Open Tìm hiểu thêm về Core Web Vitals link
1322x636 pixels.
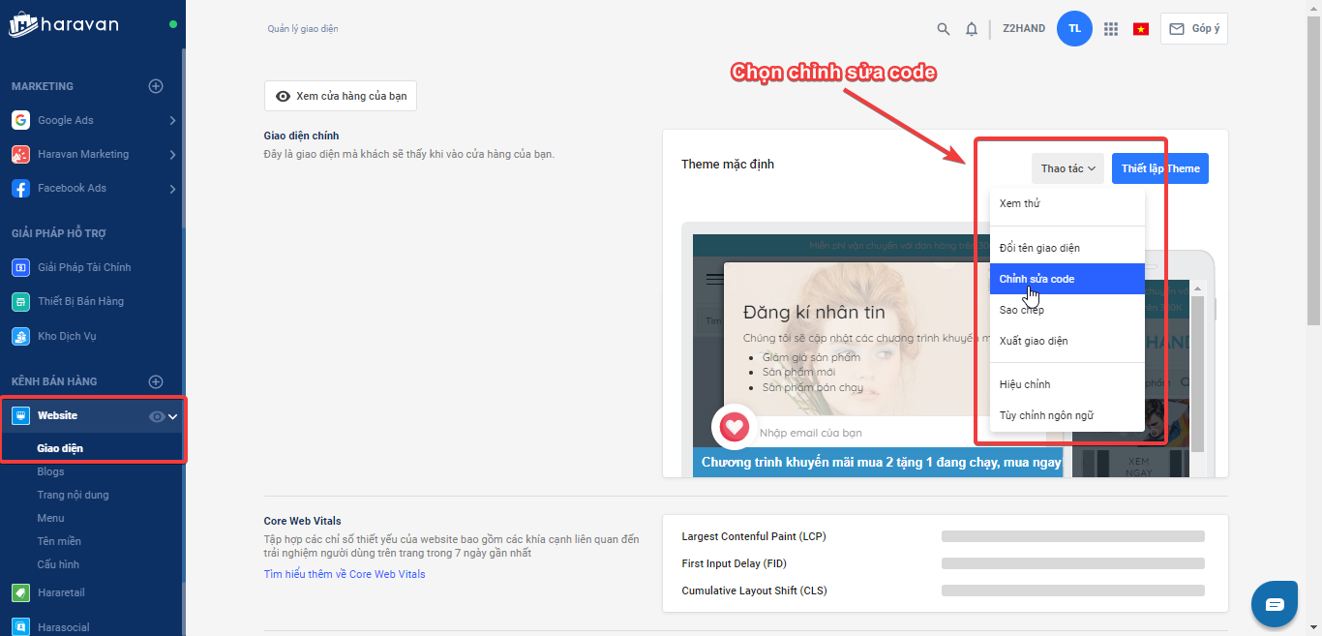point(345,574)
